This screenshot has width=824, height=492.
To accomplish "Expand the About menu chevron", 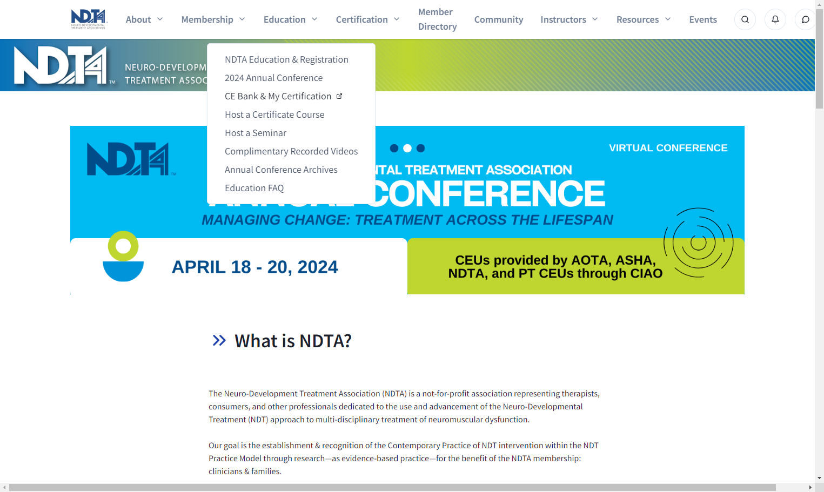I will [160, 19].
